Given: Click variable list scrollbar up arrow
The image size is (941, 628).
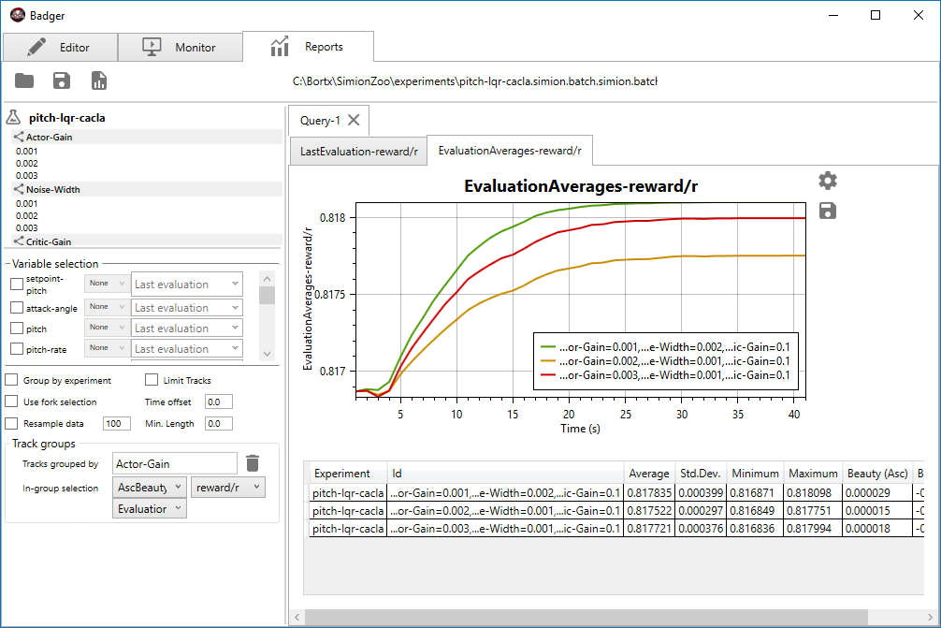Looking at the screenshot, I should (x=268, y=279).
